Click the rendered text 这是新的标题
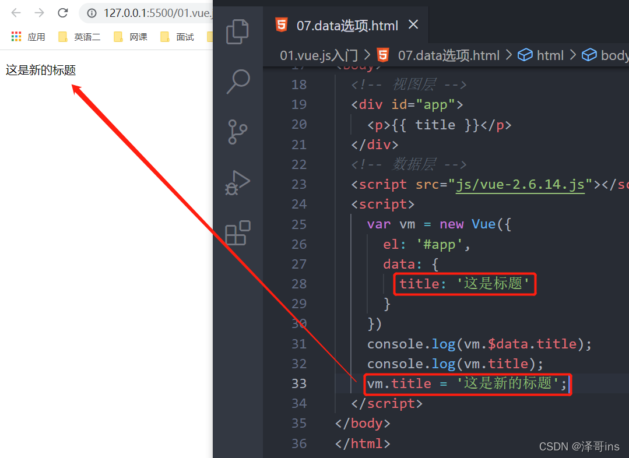Viewport: 629px width, 458px height. (x=40, y=70)
